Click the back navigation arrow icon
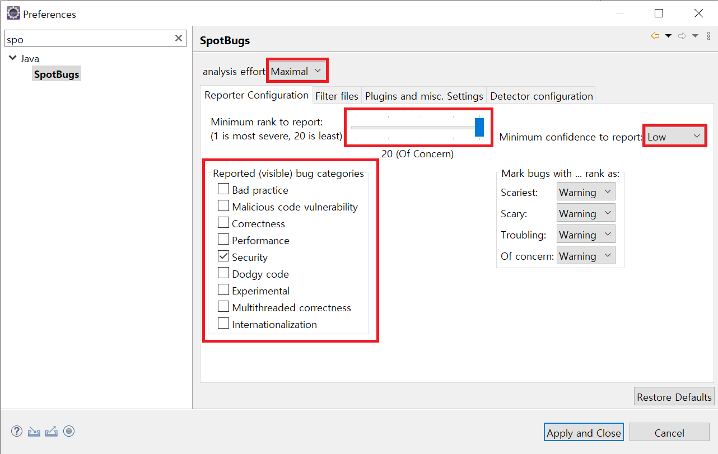The height and width of the screenshot is (454, 718). pyautogui.click(x=655, y=36)
